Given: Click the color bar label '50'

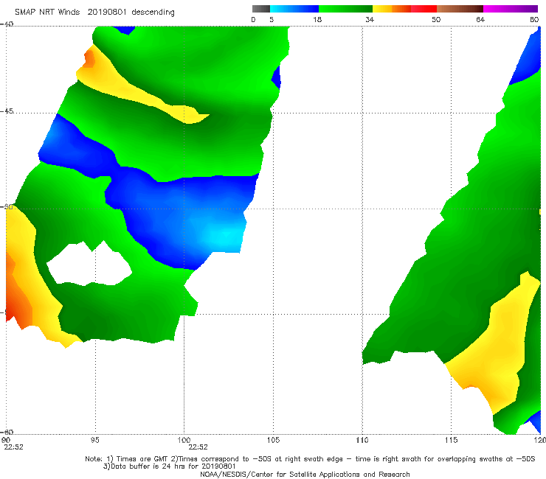Looking at the screenshot, I should tap(436, 20).
